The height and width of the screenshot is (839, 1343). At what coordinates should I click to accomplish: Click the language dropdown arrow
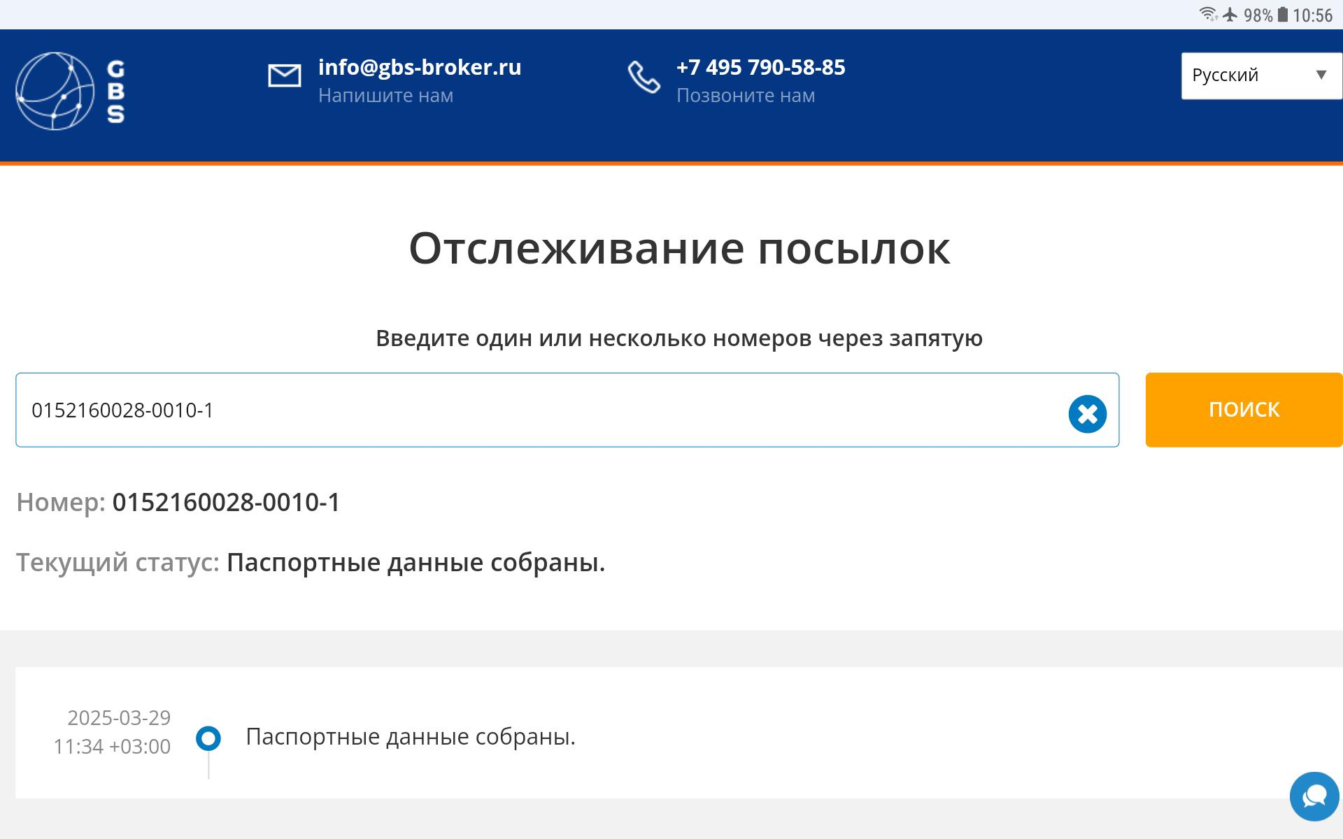(x=1321, y=75)
